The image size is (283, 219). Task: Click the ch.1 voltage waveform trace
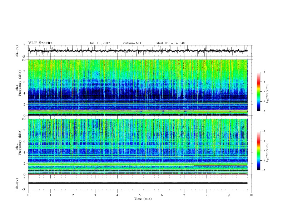coord(138,51)
